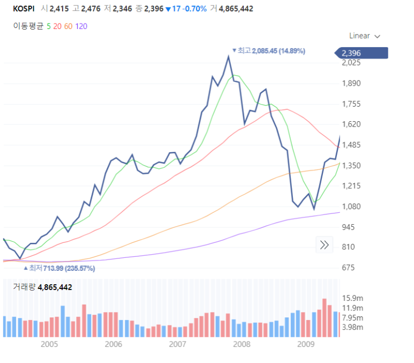The width and height of the screenshot is (414, 363).
Task: Click the low price value 2,346
Action: (x=122, y=9)
